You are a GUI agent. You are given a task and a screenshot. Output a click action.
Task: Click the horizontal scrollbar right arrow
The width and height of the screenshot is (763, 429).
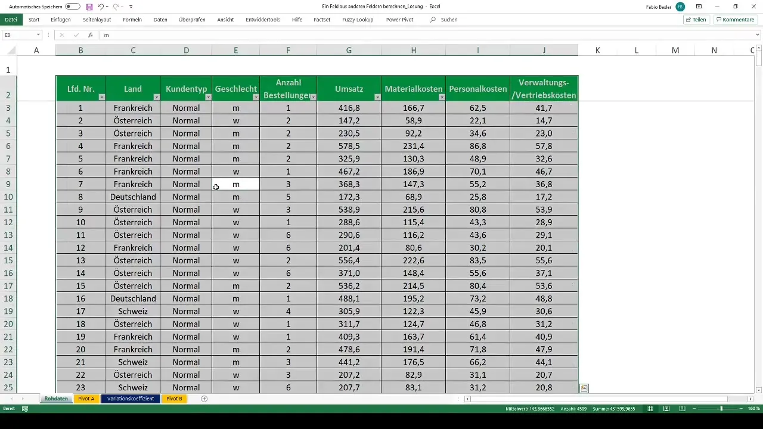[750, 399]
